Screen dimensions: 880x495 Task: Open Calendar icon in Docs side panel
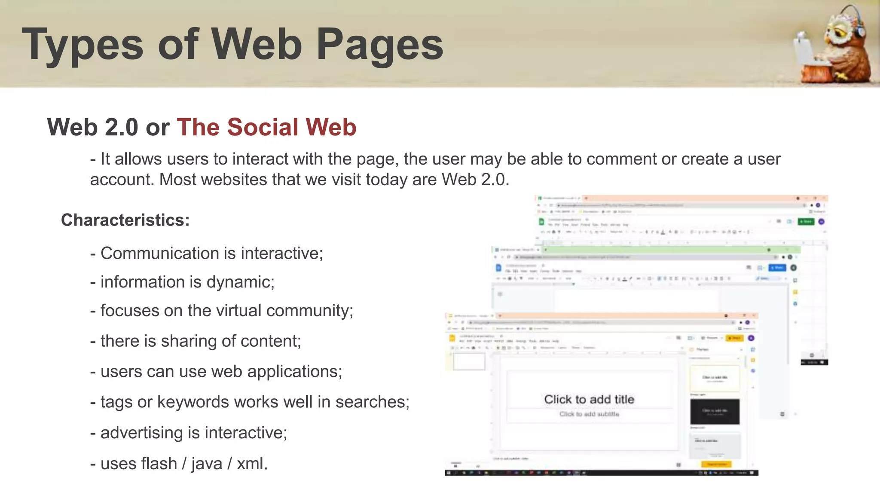click(x=795, y=280)
